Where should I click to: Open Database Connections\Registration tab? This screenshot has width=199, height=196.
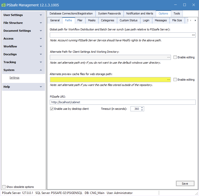pyautogui.click(x=71, y=13)
